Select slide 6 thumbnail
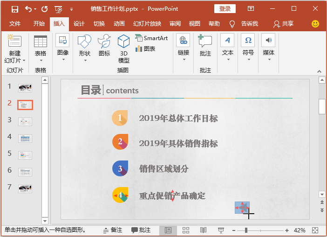The width and height of the screenshot is (327, 237). tap(25, 172)
